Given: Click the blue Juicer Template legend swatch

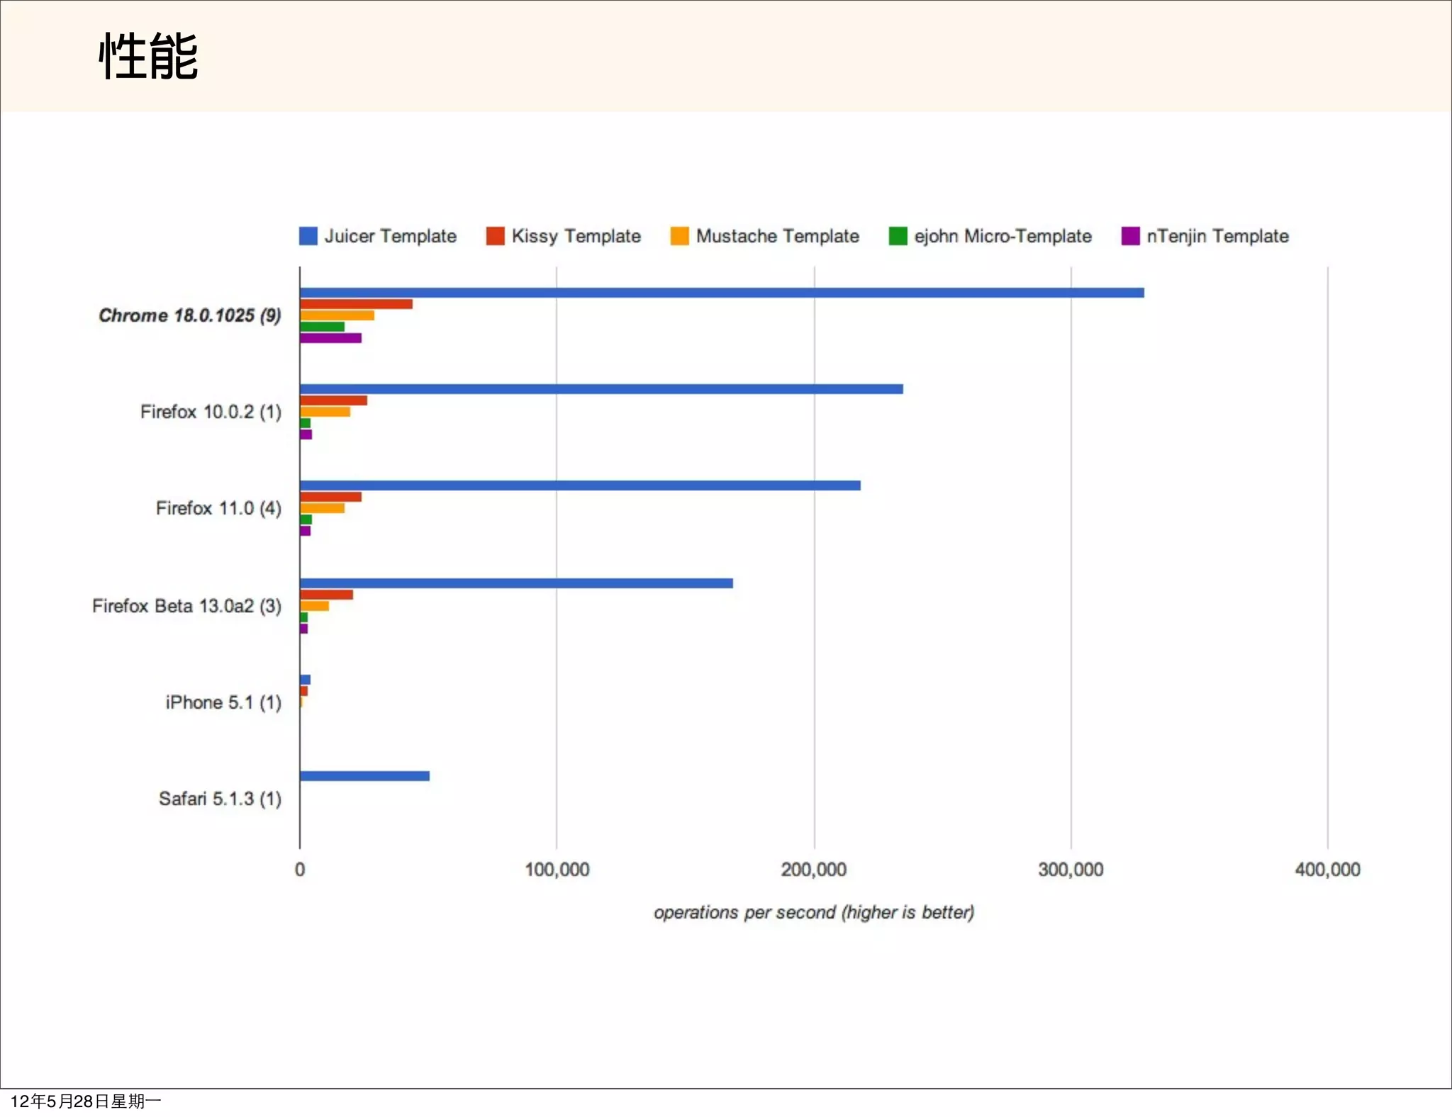Looking at the screenshot, I should pos(308,236).
